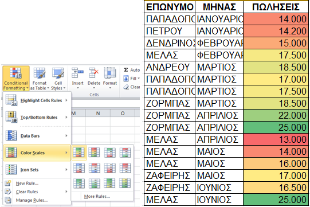
Task: Open the Format as Table gallery
Action: pyautogui.click(x=40, y=79)
